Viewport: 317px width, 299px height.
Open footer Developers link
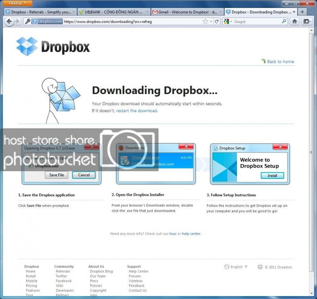tap(65, 291)
